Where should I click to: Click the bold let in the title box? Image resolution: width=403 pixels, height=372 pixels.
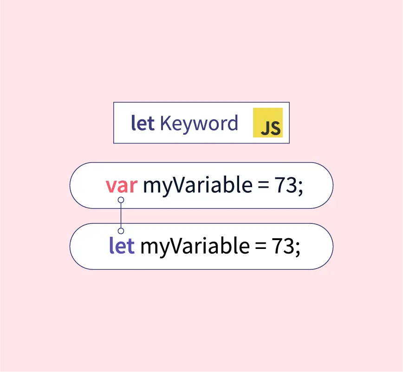click(x=143, y=123)
